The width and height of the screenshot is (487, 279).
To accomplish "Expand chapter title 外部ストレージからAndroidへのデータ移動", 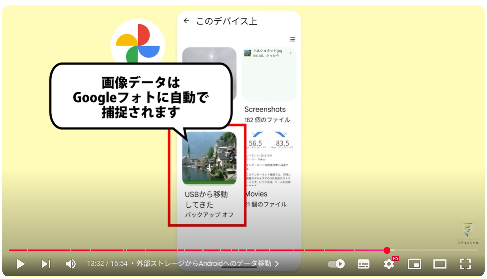I will coord(204,264).
